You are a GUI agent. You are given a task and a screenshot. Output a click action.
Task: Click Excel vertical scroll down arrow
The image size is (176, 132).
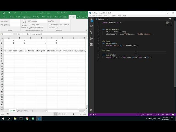(87, 109)
